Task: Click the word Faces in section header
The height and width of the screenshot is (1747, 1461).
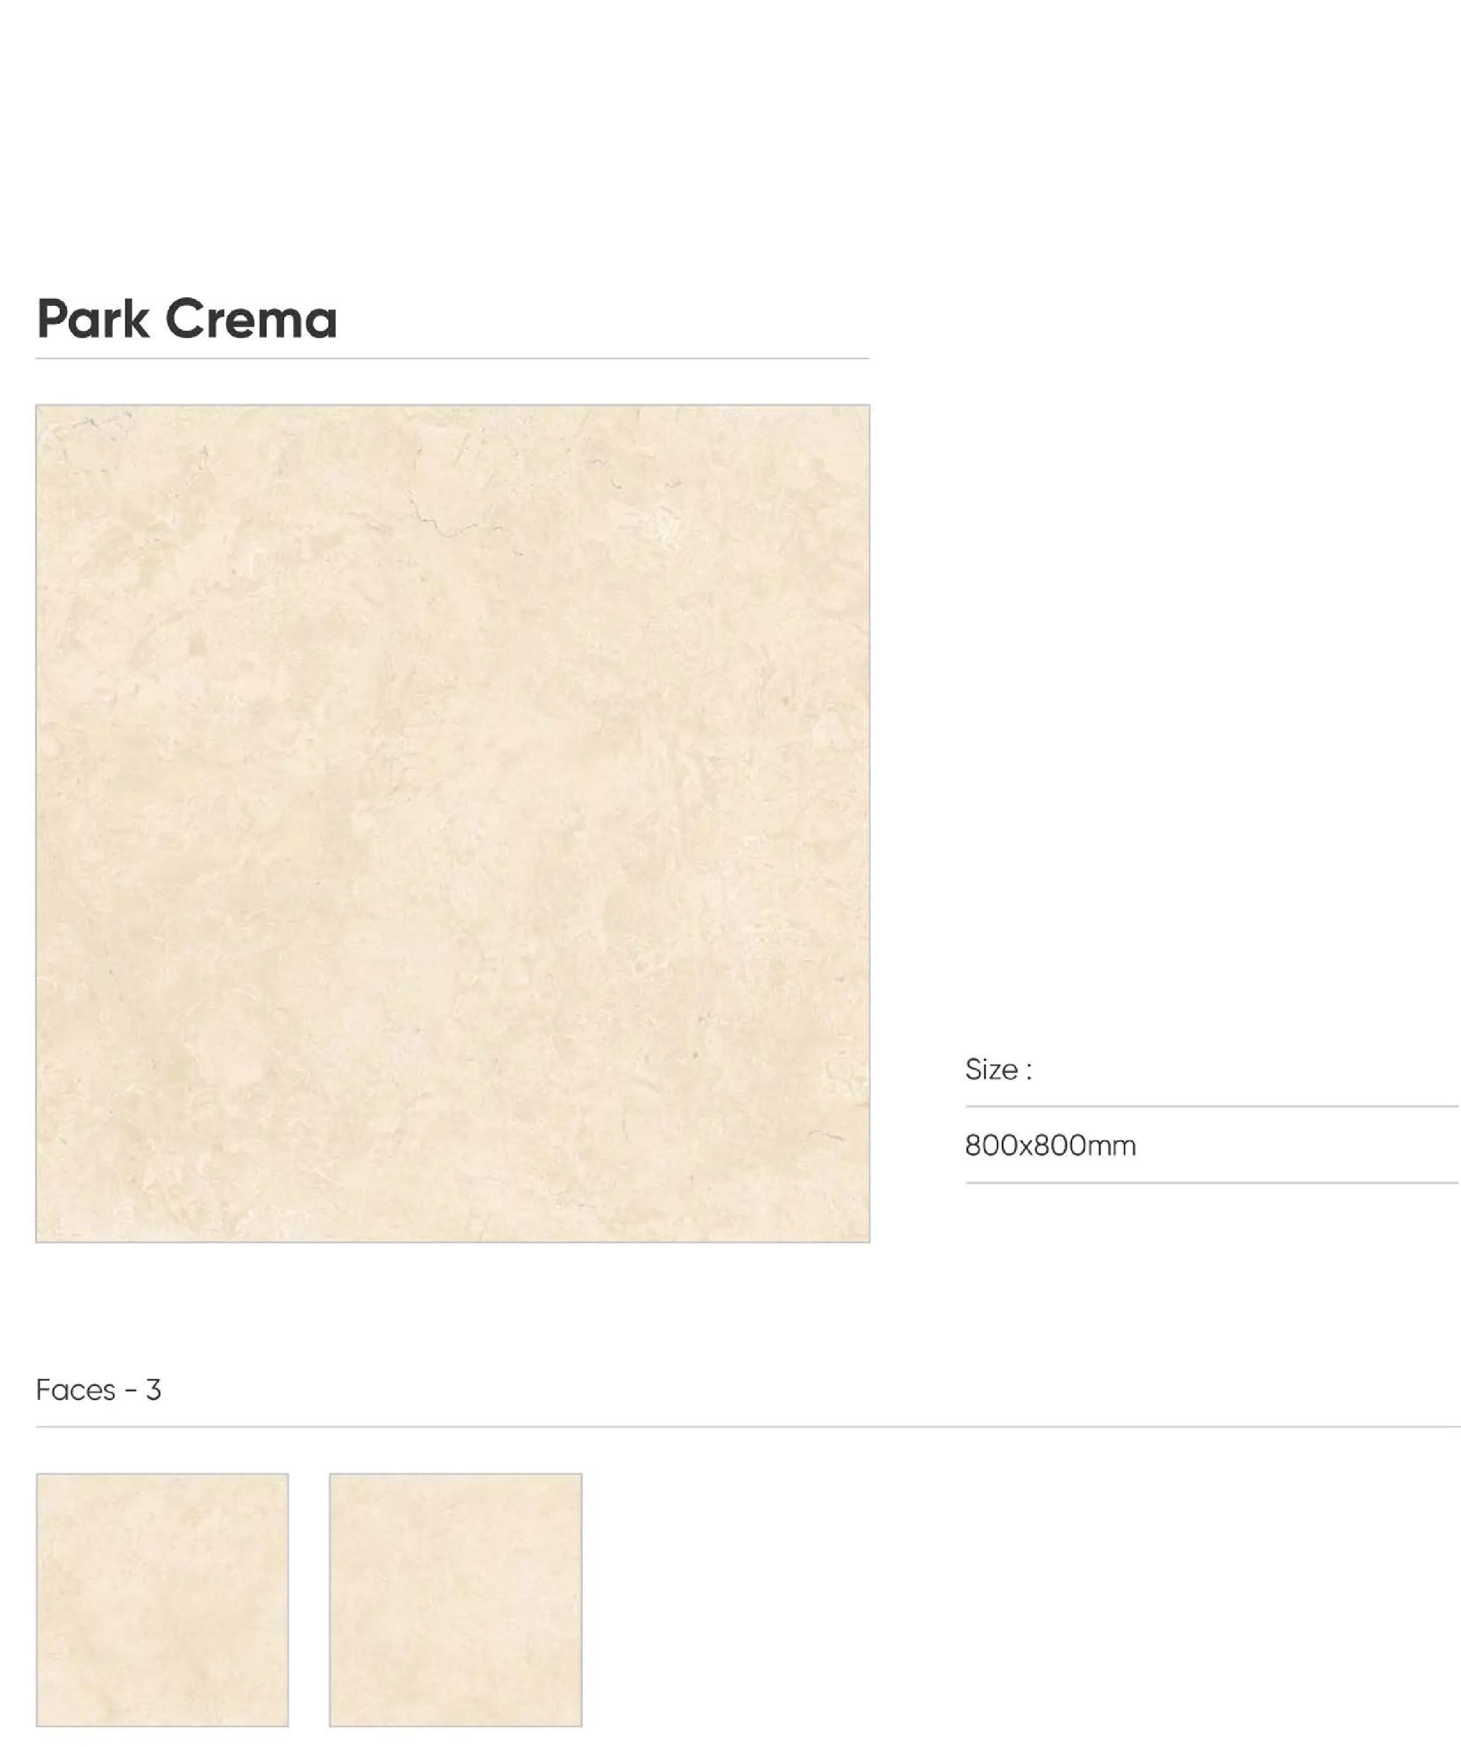Action: click(75, 1390)
